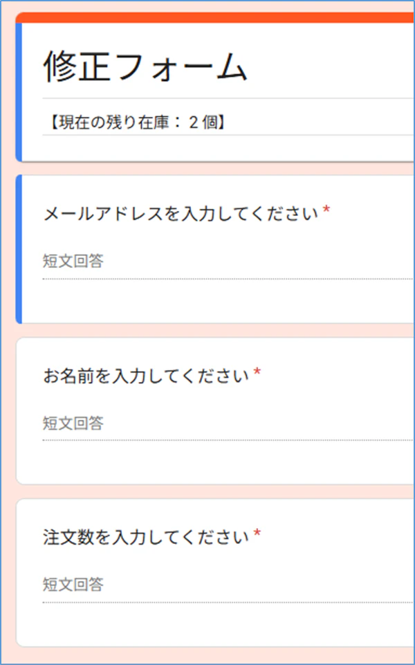Click the orange header bar atop the form

215,17
